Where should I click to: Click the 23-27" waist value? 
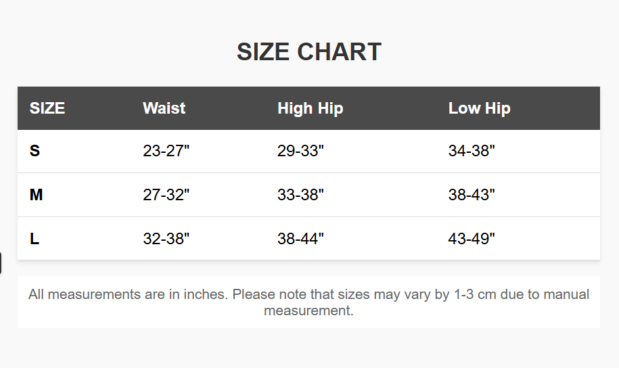coord(166,152)
